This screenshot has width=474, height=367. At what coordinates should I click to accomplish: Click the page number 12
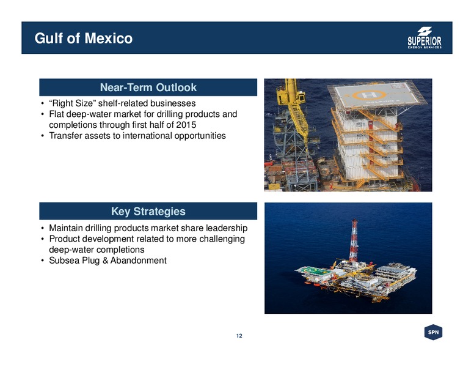click(239, 336)
